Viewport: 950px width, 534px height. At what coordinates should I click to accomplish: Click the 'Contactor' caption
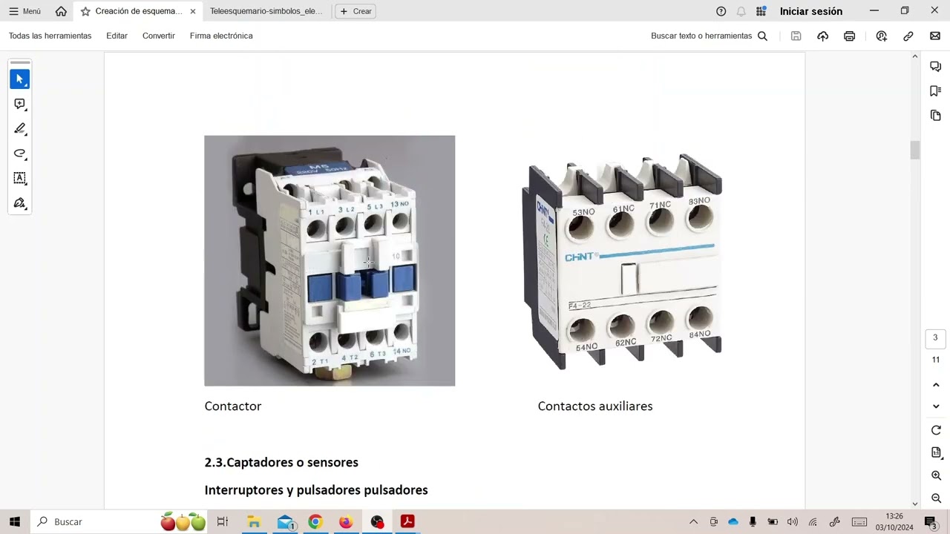[x=233, y=406]
